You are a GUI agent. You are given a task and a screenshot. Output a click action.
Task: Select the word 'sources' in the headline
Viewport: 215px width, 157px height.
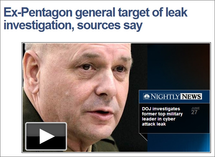[x=99, y=25]
